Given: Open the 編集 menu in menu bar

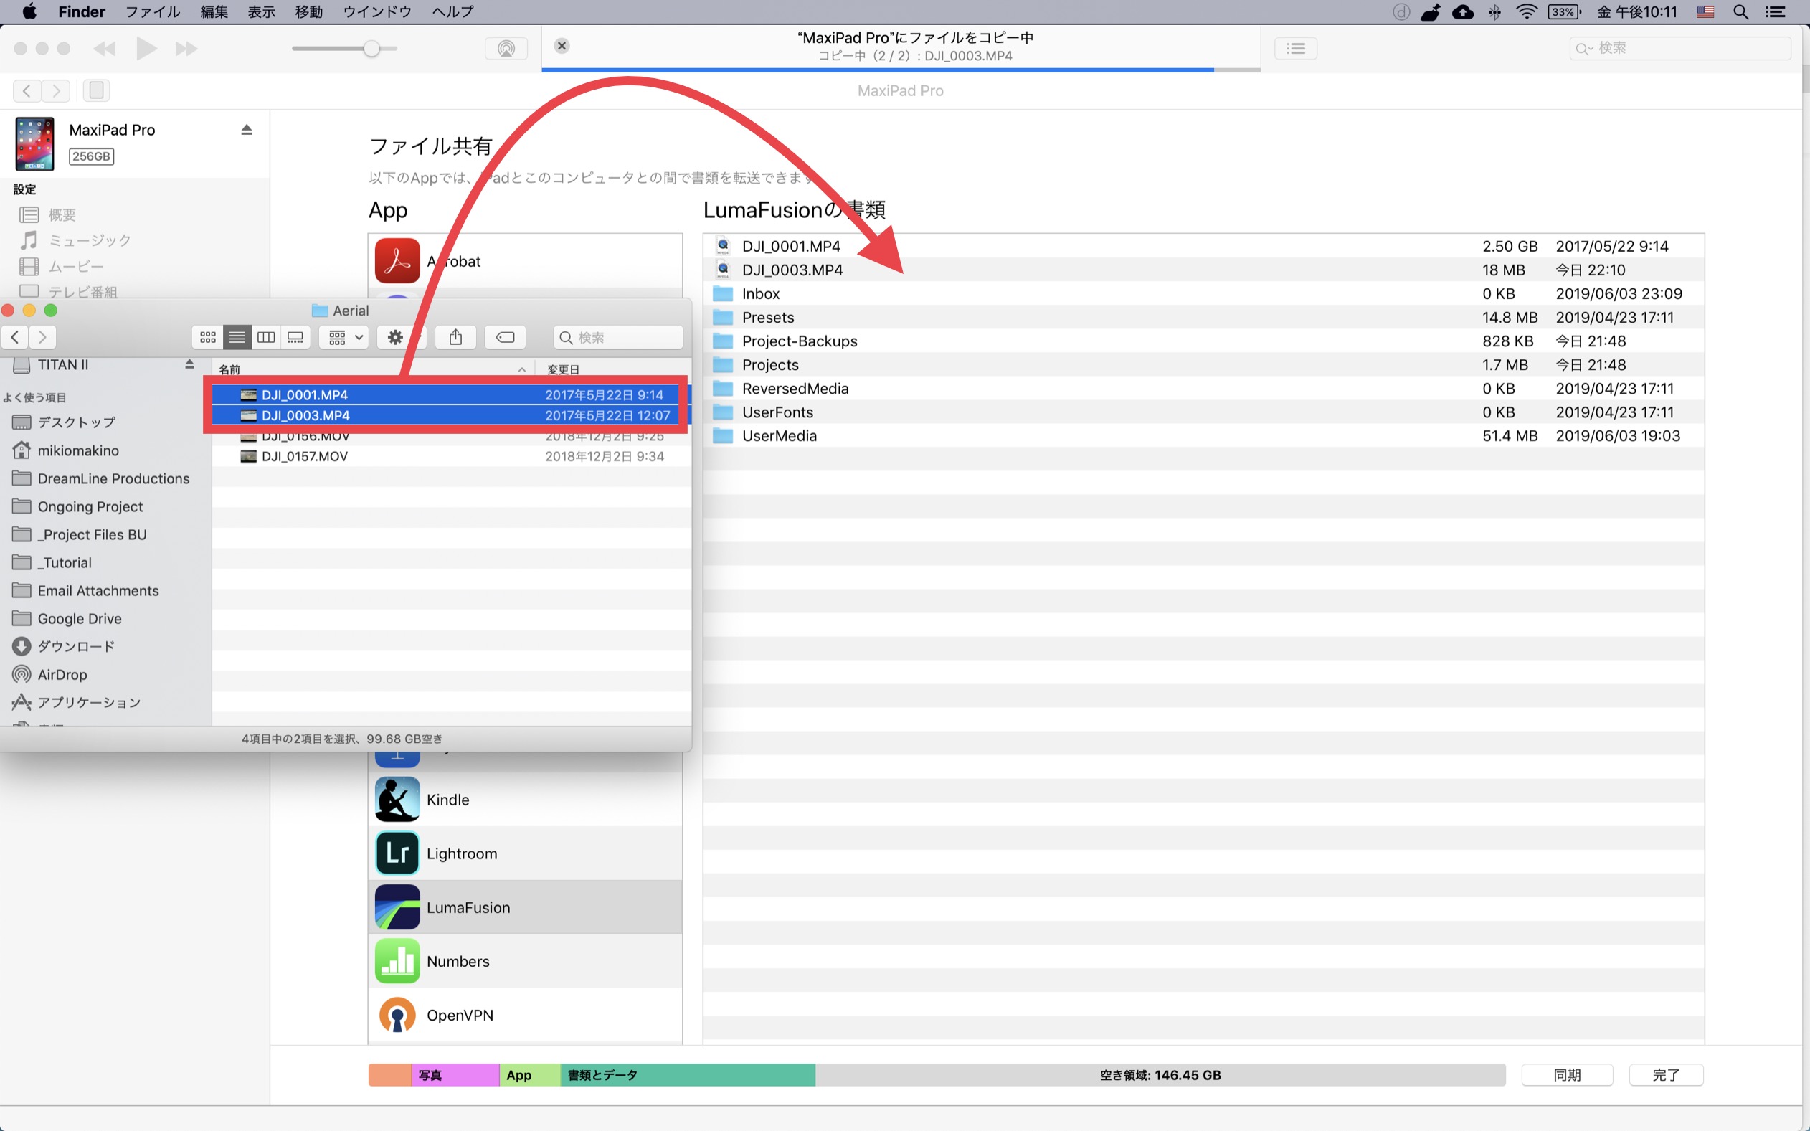Looking at the screenshot, I should 213,12.
